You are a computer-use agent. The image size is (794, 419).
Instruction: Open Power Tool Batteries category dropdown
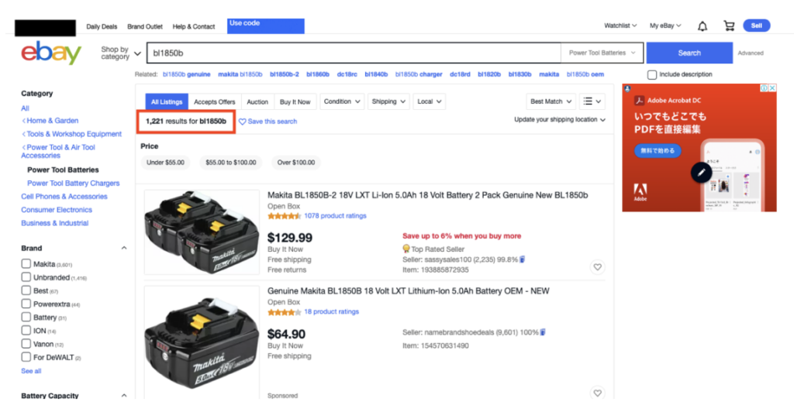pyautogui.click(x=602, y=53)
